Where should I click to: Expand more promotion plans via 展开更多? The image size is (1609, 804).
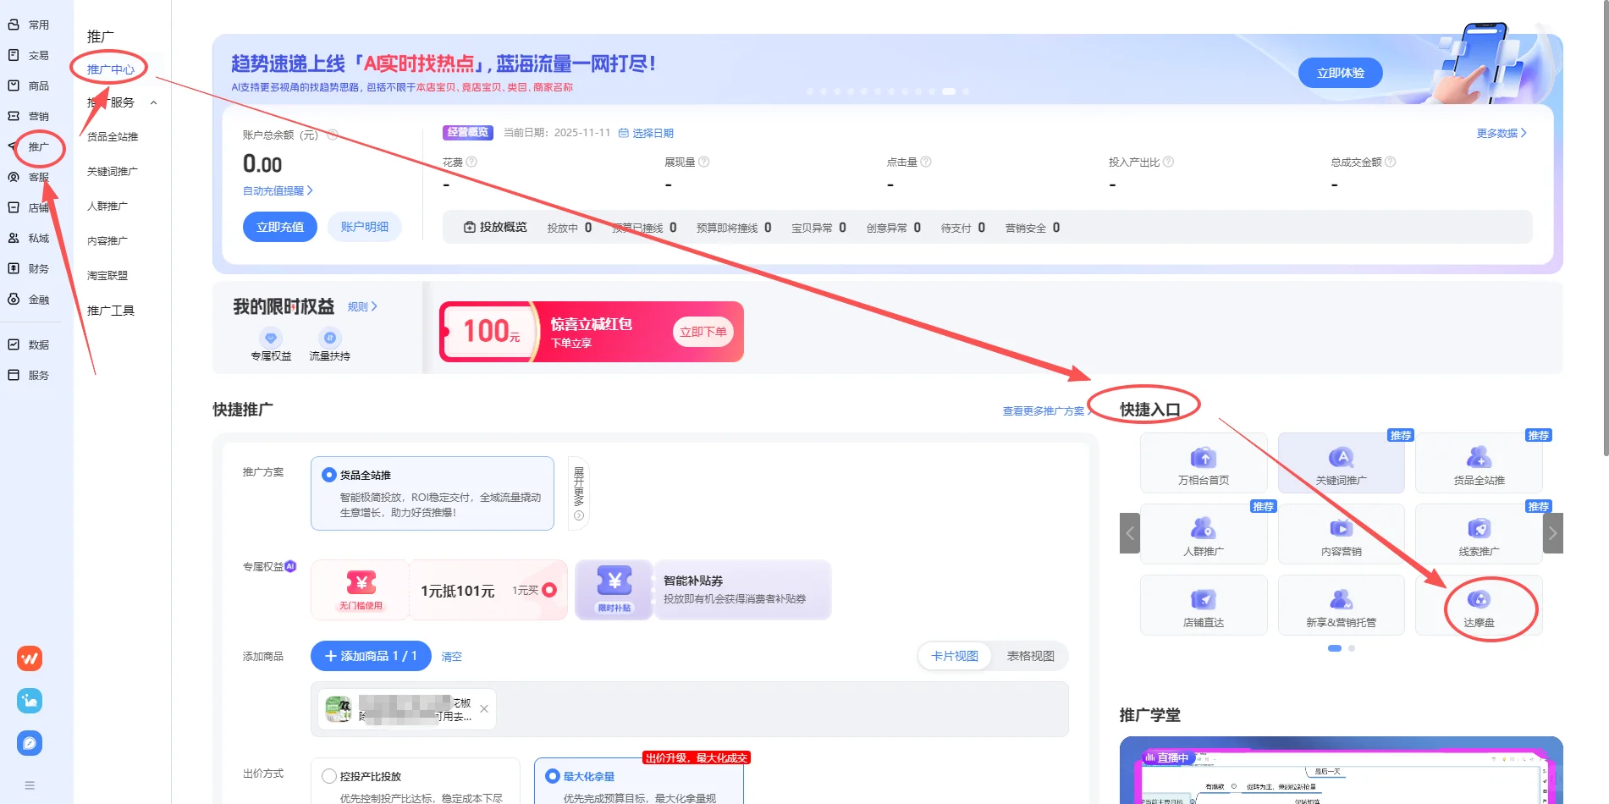point(578,493)
